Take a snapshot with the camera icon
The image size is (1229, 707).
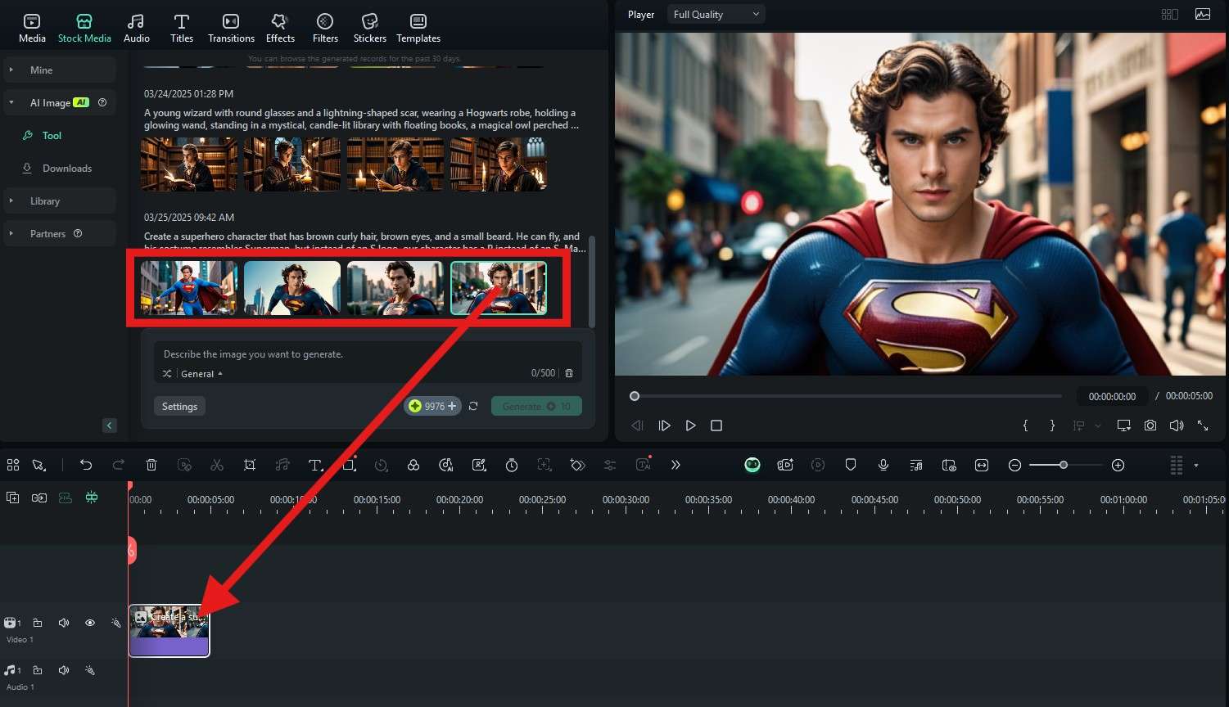pyautogui.click(x=1150, y=426)
